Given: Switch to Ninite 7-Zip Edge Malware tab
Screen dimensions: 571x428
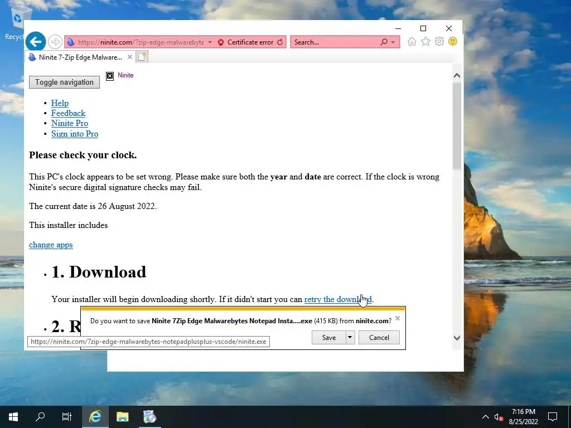Looking at the screenshot, I should (x=80, y=57).
